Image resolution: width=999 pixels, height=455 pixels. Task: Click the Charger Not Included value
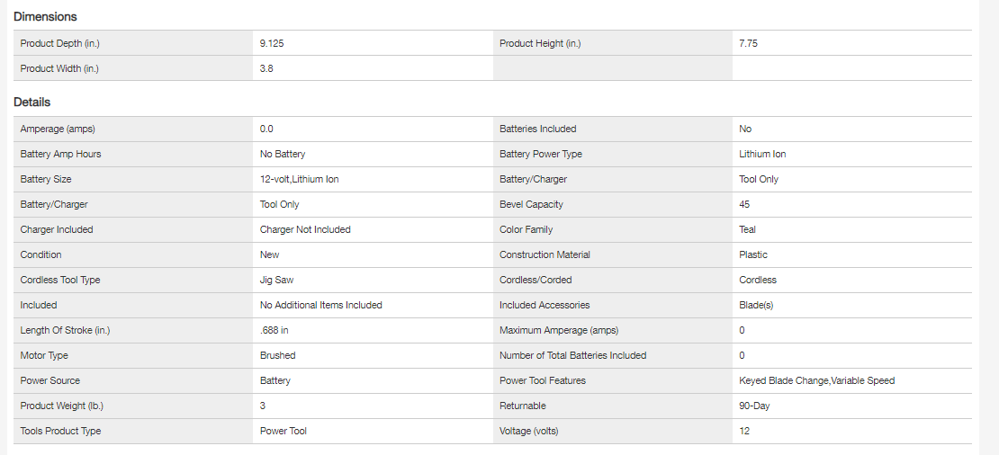(x=305, y=229)
